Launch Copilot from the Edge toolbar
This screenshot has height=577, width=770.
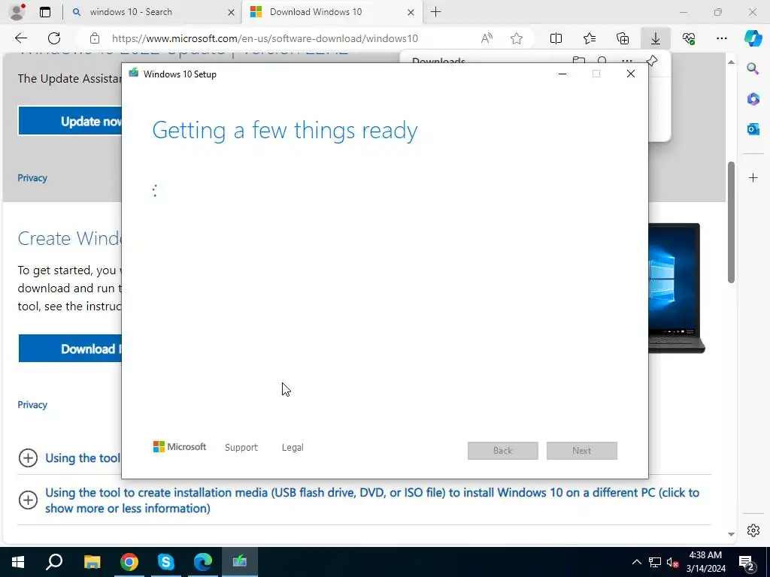[753, 38]
